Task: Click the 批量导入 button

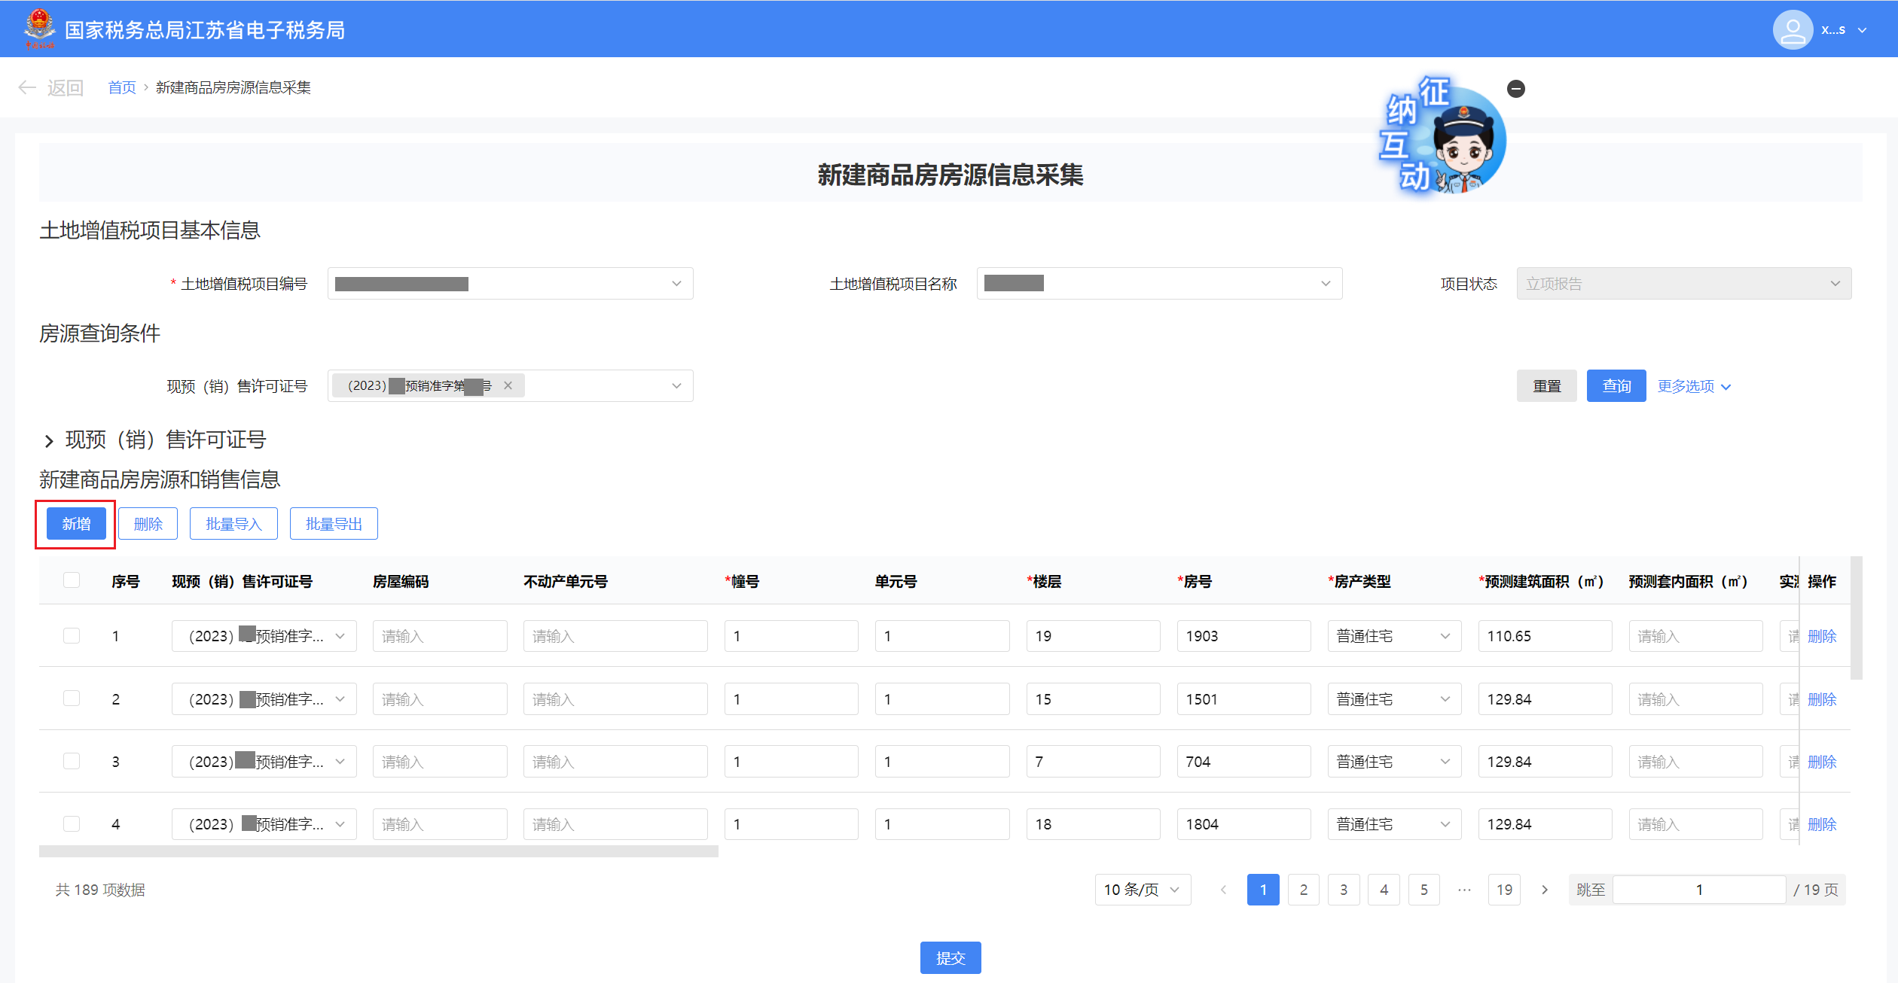Action: pos(233,524)
